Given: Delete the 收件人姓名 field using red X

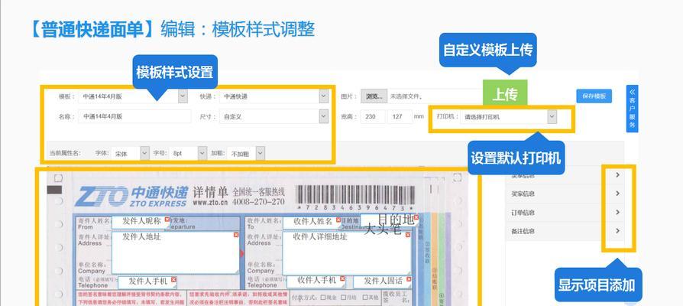Looking at the screenshot, I should point(338,220).
